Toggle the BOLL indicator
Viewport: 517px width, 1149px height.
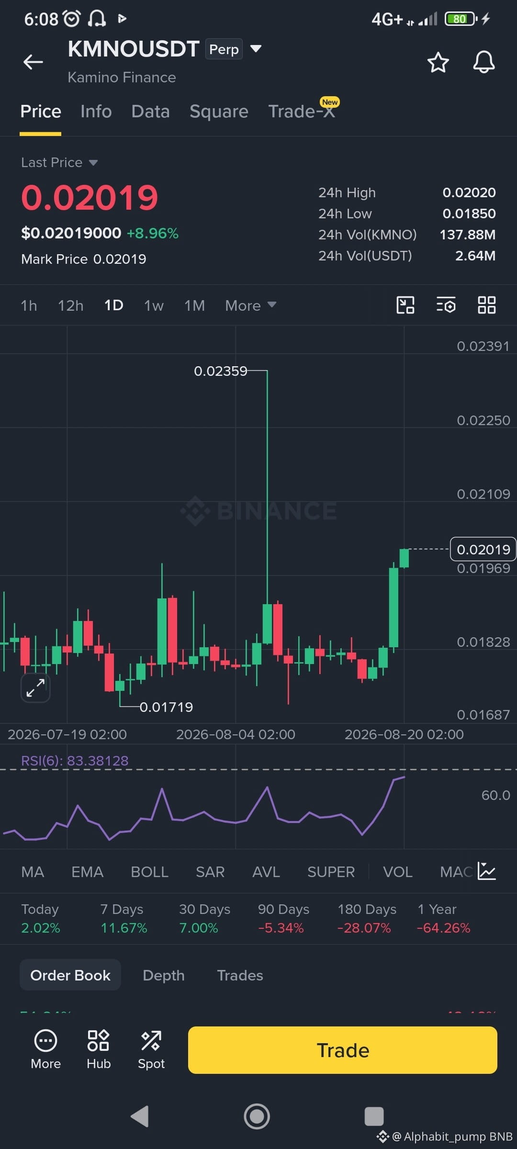tap(149, 872)
